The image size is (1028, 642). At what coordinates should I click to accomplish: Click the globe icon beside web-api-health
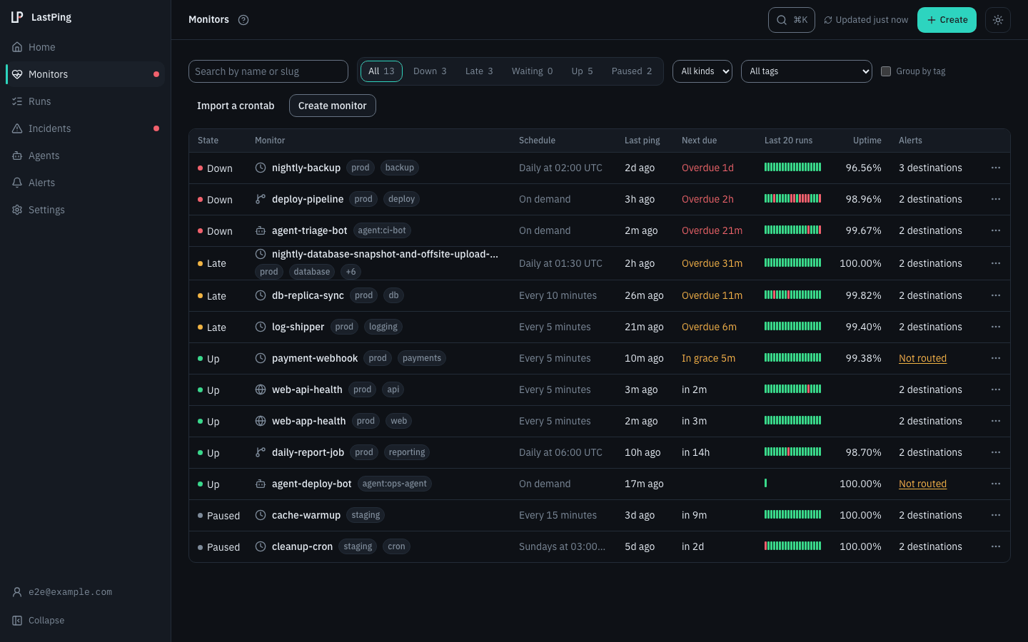pyautogui.click(x=261, y=389)
